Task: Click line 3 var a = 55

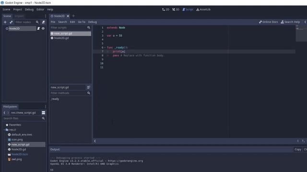Action: tap(114, 36)
